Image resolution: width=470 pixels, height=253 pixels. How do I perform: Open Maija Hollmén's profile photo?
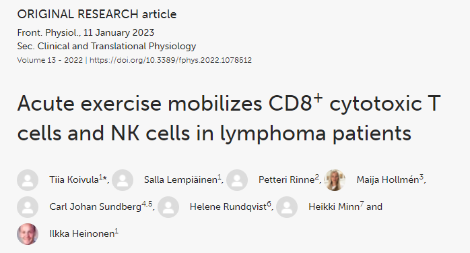tap(335, 180)
